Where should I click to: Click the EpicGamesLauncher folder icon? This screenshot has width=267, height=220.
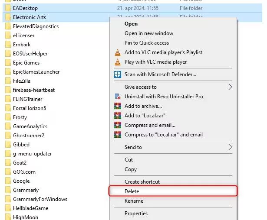pyautogui.click(x=8, y=72)
